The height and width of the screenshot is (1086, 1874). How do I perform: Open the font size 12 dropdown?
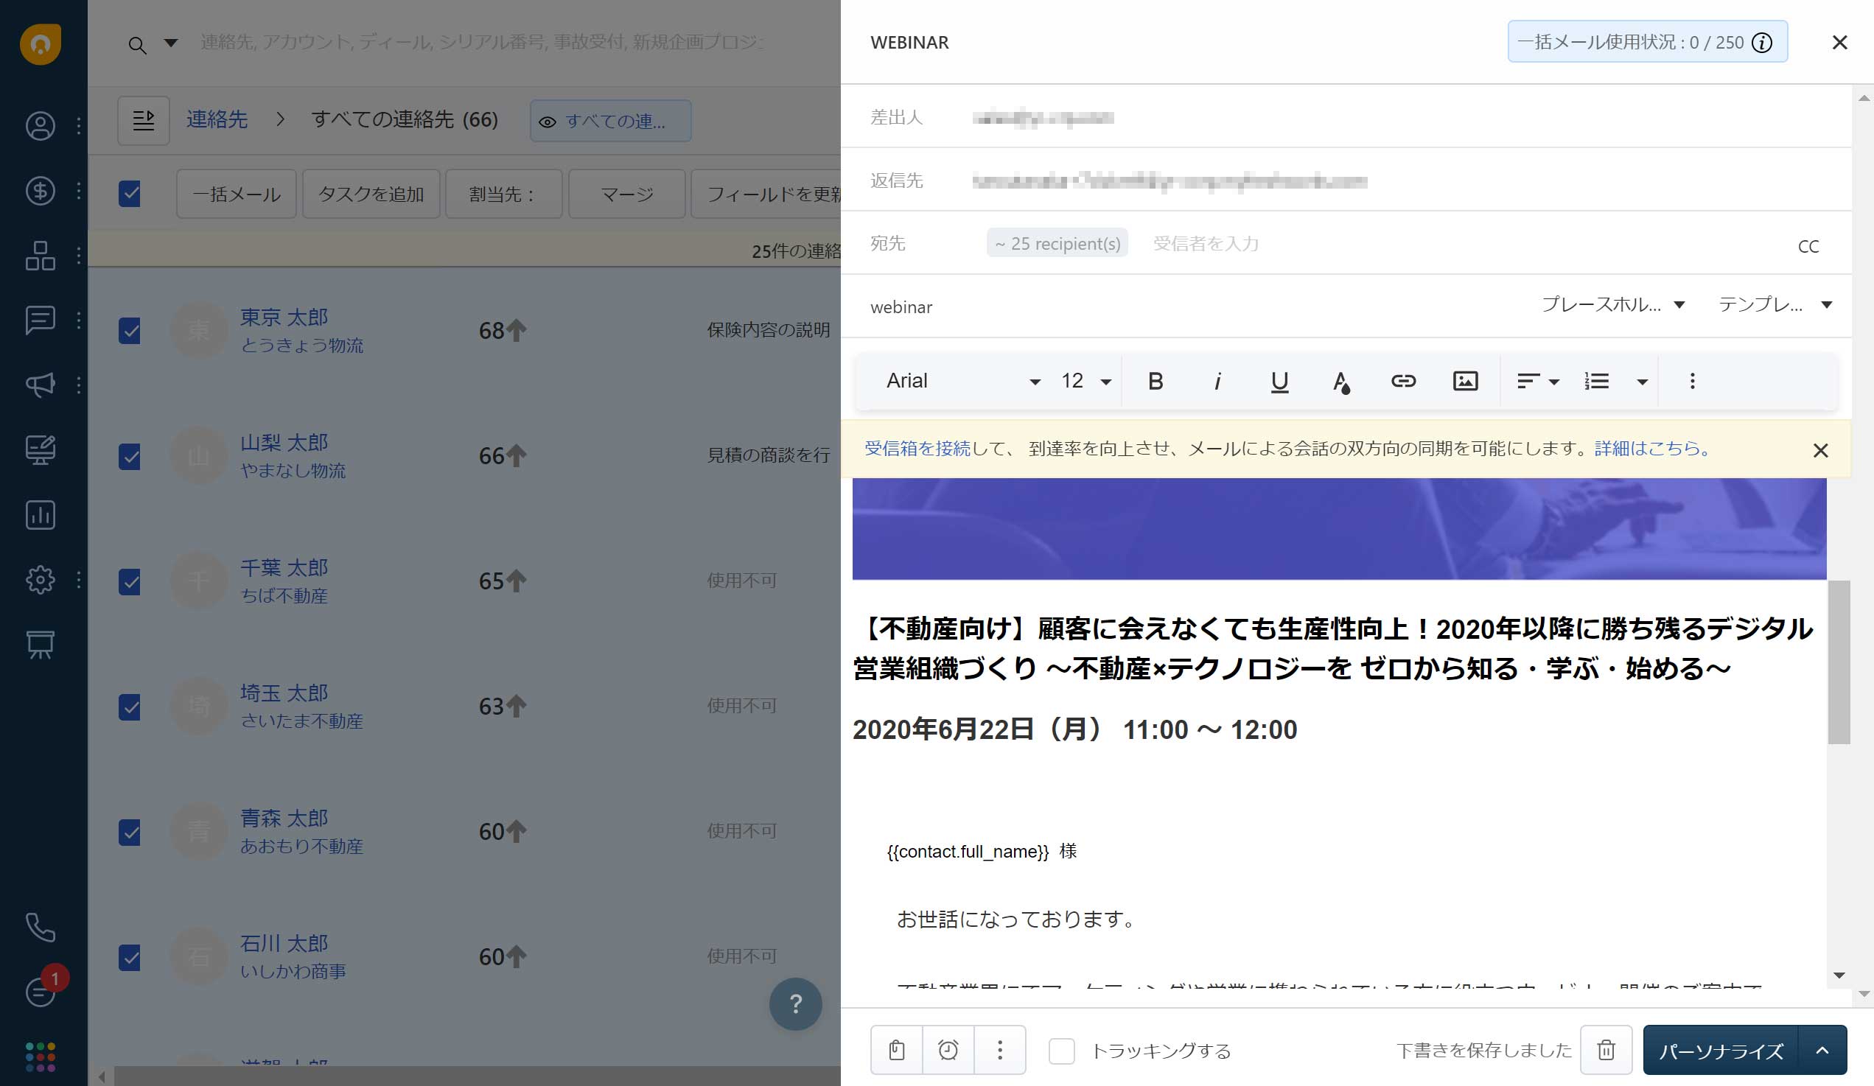coord(1085,382)
